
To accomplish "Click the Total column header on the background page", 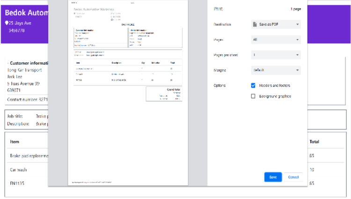I will tap(314, 142).
